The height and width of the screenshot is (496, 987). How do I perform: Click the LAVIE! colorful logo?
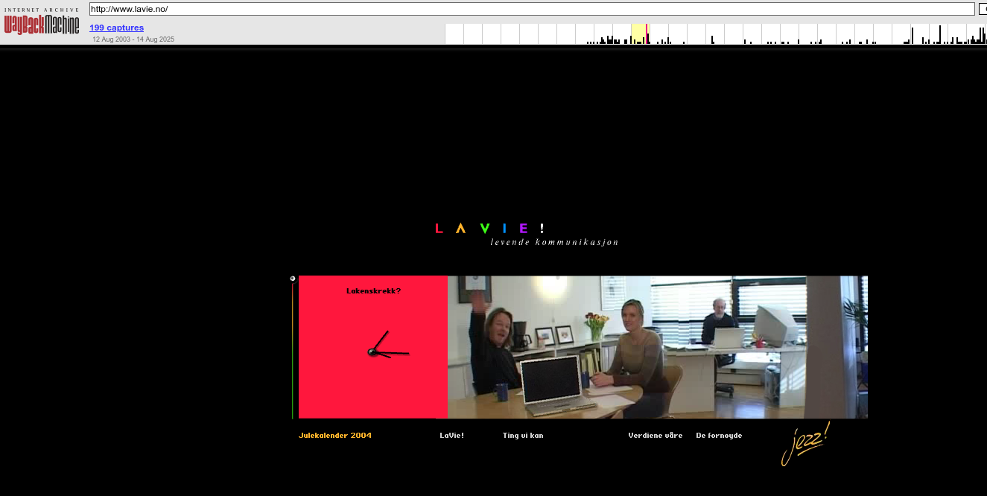click(x=490, y=229)
